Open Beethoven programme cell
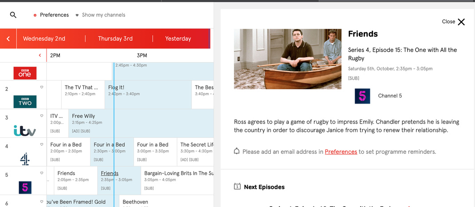The height and width of the screenshot is (207, 475). pyautogui.click(x=166, y=201)
